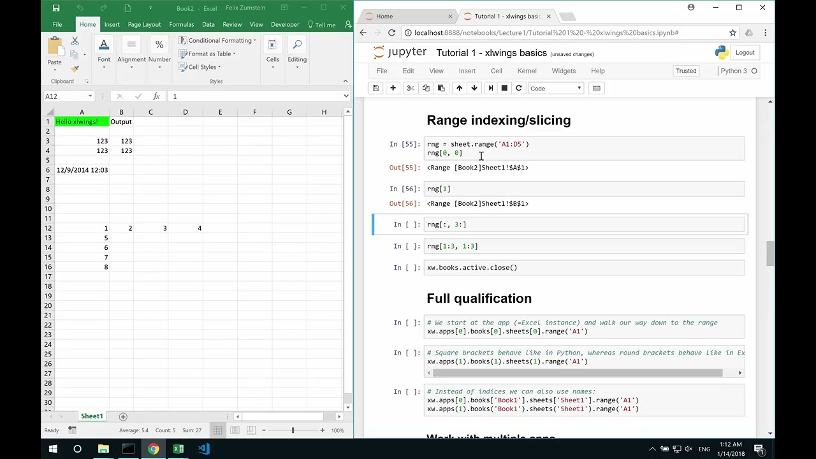
Task: Switch to the Page Layout ribbon tab
Action: 144,25
